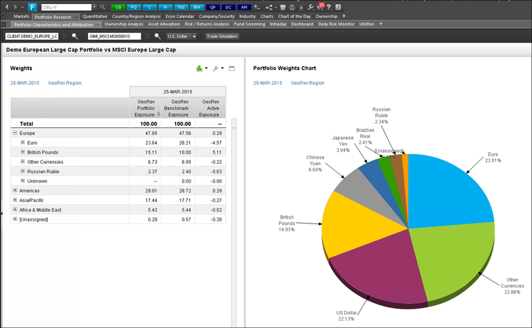532x328 pixels.
Task: Expand the Other Currencies row
Action: click(x=23, y=162)
